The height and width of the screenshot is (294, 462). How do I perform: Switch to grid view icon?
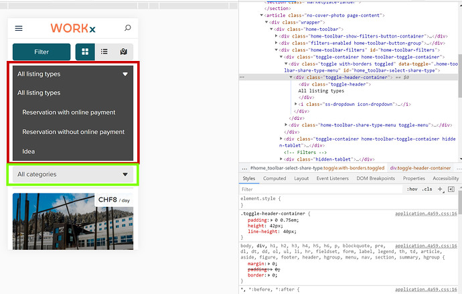[85, 52]
